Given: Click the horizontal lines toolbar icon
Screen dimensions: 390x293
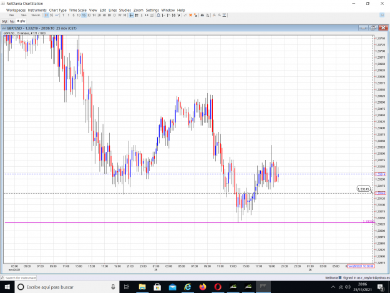Looking at the screenshot, I should 152,15.
